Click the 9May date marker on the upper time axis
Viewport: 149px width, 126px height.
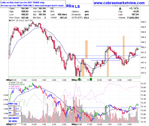click(74, 80)
